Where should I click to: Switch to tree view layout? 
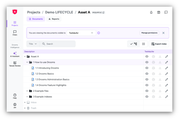click(134, 44)
